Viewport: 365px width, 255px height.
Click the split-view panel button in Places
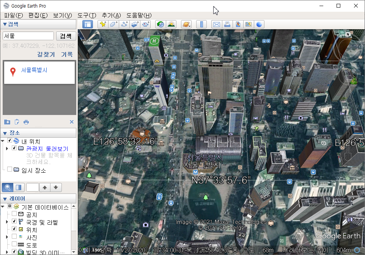[19, 187]
